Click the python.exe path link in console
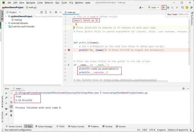Screen dimensions: 194x132 point(57,93)
